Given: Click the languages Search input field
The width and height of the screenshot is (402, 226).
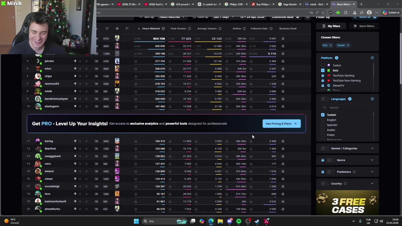Looking at the screenshot, I should point(347,108).
